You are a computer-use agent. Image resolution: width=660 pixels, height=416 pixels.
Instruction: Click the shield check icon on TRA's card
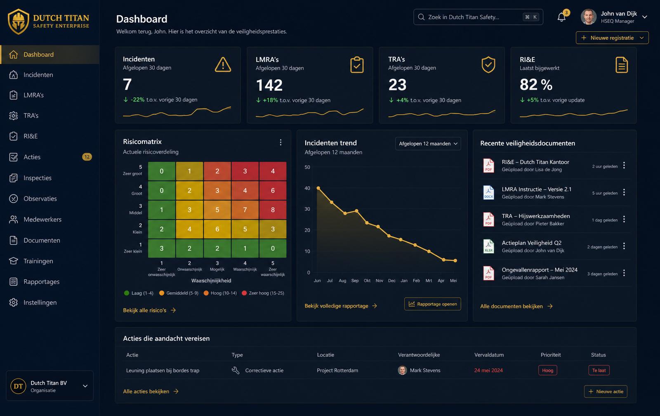click(x=488, y=65)
